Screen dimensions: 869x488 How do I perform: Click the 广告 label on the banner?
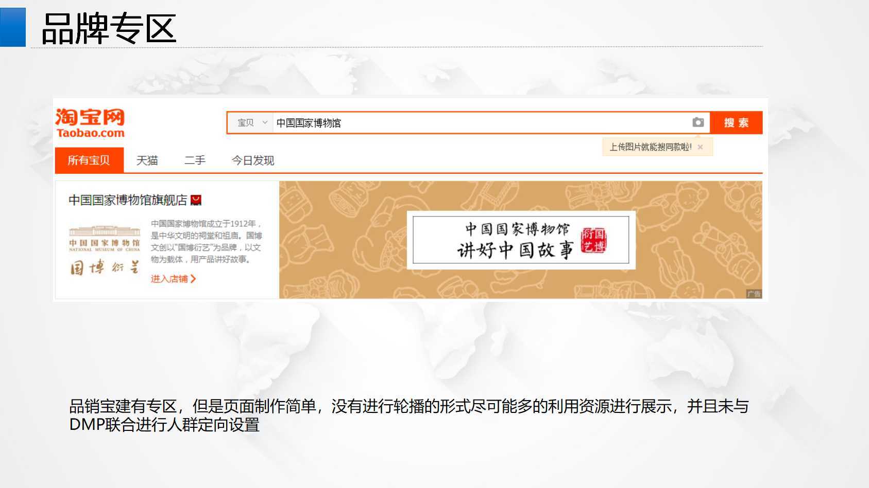point(754,294)
